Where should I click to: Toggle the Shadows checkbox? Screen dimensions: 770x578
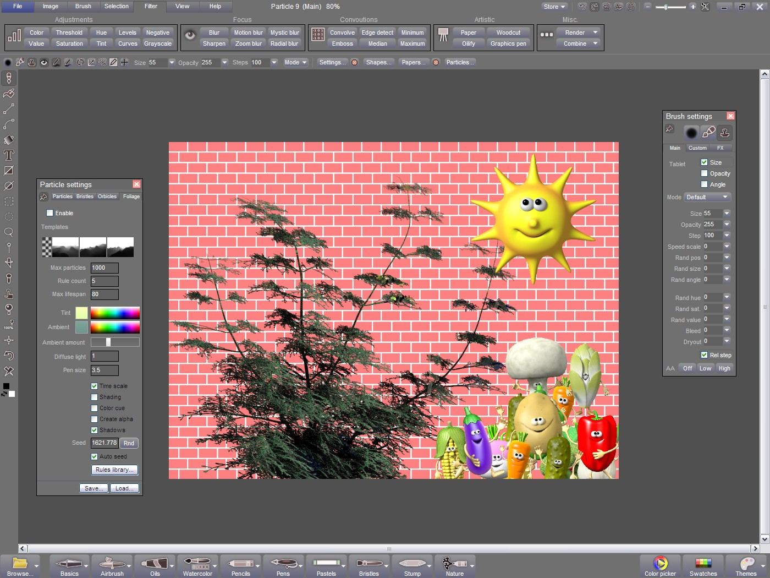pos(95,430)
